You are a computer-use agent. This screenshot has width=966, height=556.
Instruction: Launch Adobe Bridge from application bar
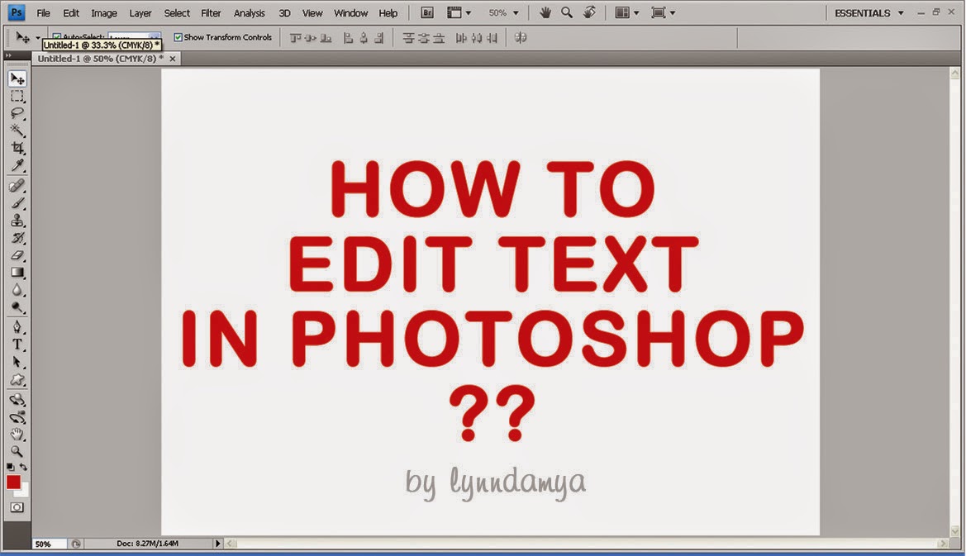click(x=427, y=12)
